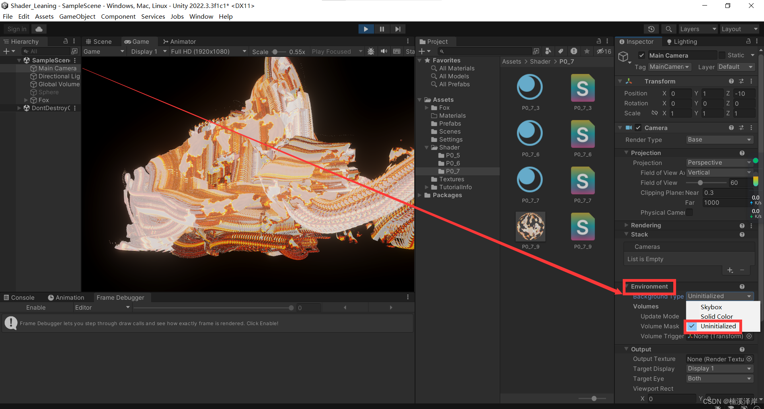Collapse the Shader folder in Project tree
The width and height of the screenshot is (764, 409).
[x=427, y=147]
